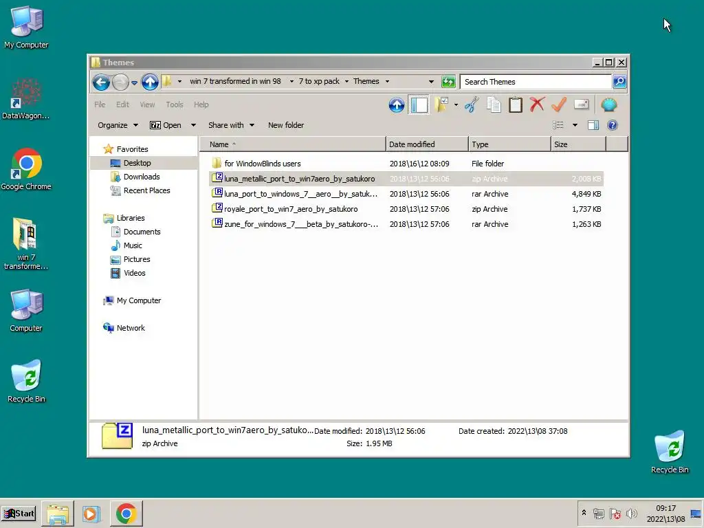Click the search magnifier button
Viewport: 704px width, 528px height.
[x=619, y=82]
